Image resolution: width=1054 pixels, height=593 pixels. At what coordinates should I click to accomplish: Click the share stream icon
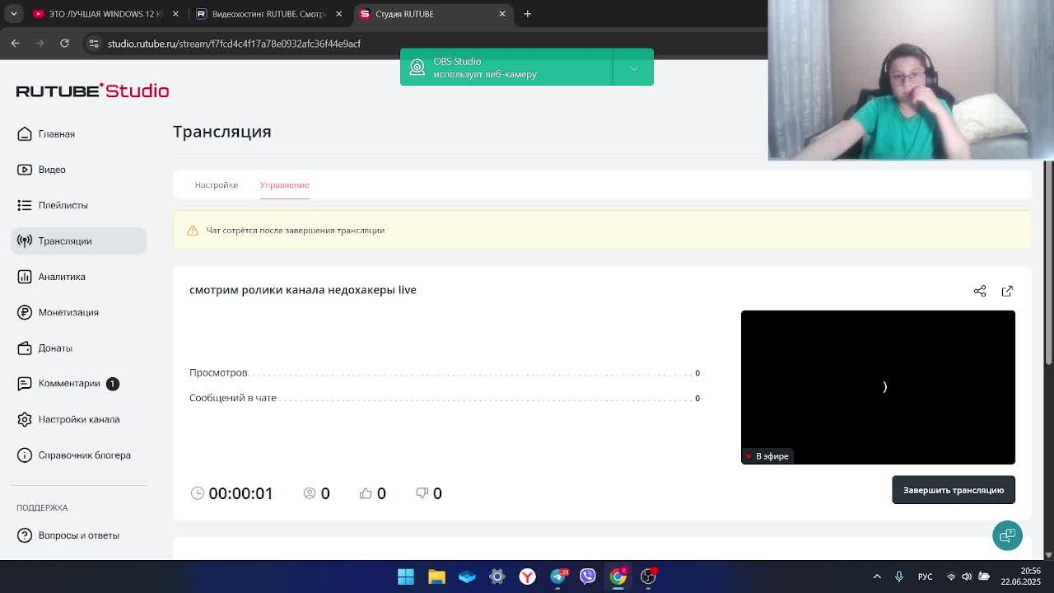click(x=980, y=291)
